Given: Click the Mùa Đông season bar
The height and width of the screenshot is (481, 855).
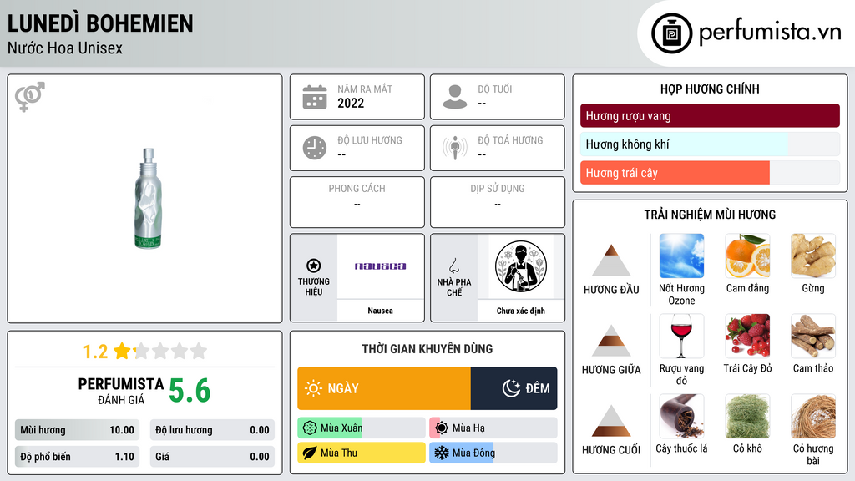Looking at the screenshot, I should coord(493,453).
